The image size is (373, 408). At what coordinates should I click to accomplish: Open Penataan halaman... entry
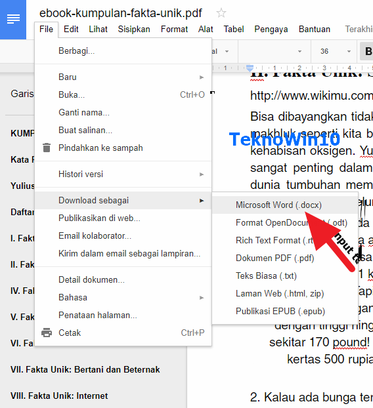(x=123, y=315)
